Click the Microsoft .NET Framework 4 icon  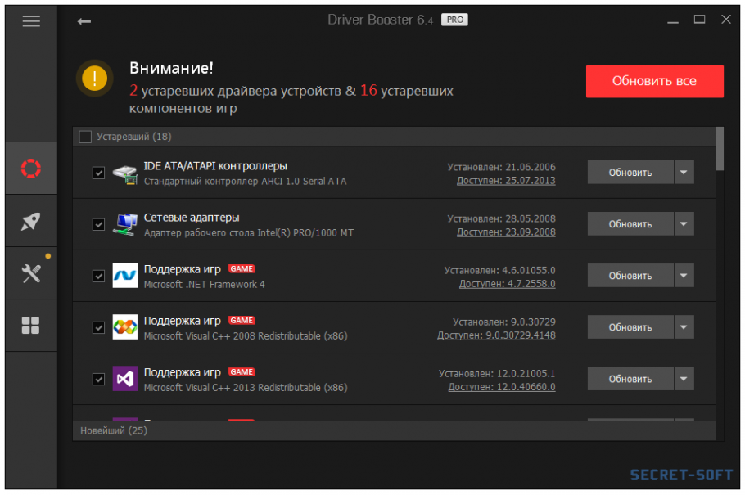pos(124,276)
